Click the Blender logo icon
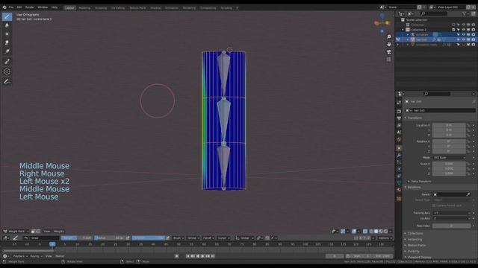The width and height of the screenshot is (478, 268). 4,7
